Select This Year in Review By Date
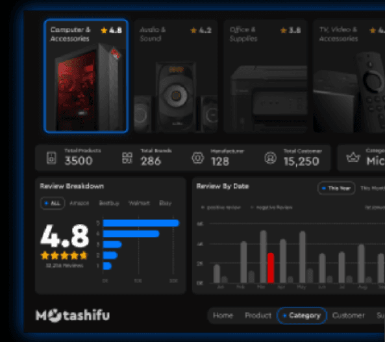 point(336,188)
